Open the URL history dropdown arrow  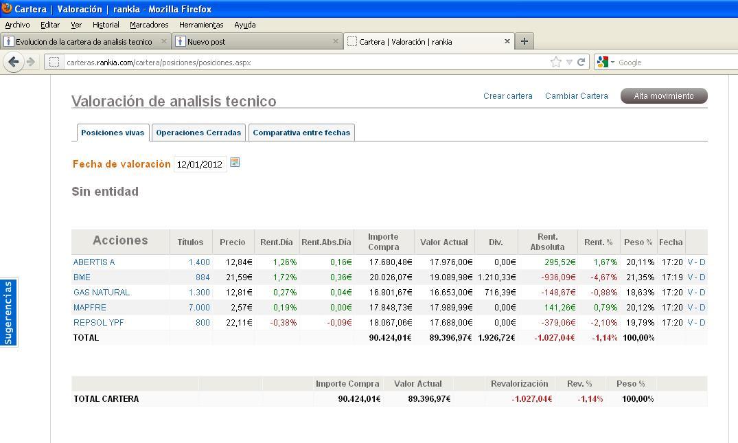click(569, 63)
